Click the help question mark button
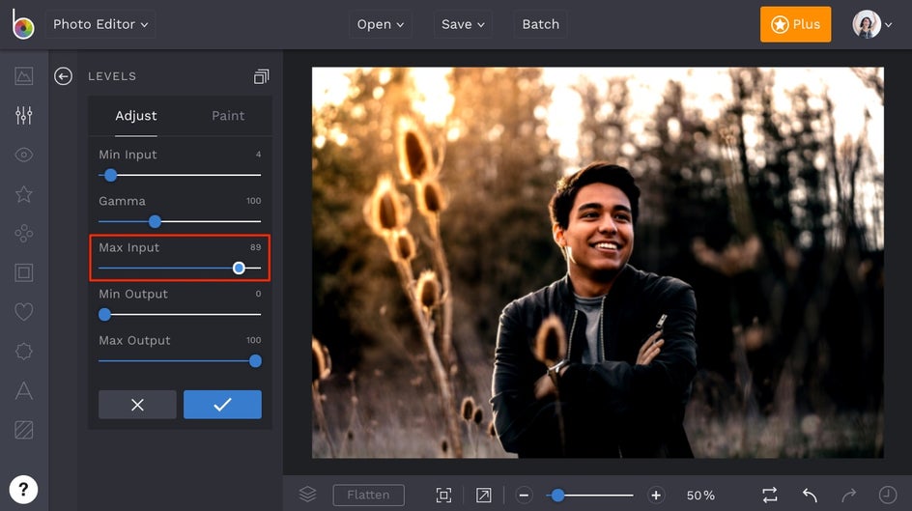The height and width of the screenshot is (511, 912). click(23, 488)
